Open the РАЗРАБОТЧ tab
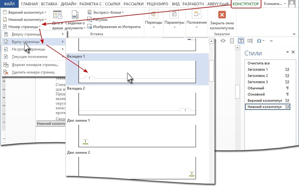 (193, 4)
